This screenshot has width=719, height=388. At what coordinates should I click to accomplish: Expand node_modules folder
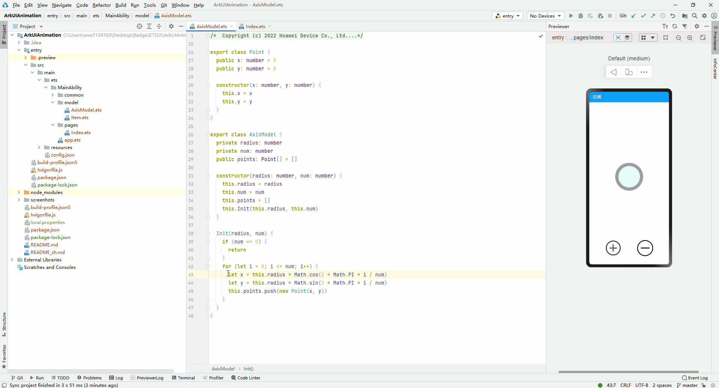coord(19,192)
